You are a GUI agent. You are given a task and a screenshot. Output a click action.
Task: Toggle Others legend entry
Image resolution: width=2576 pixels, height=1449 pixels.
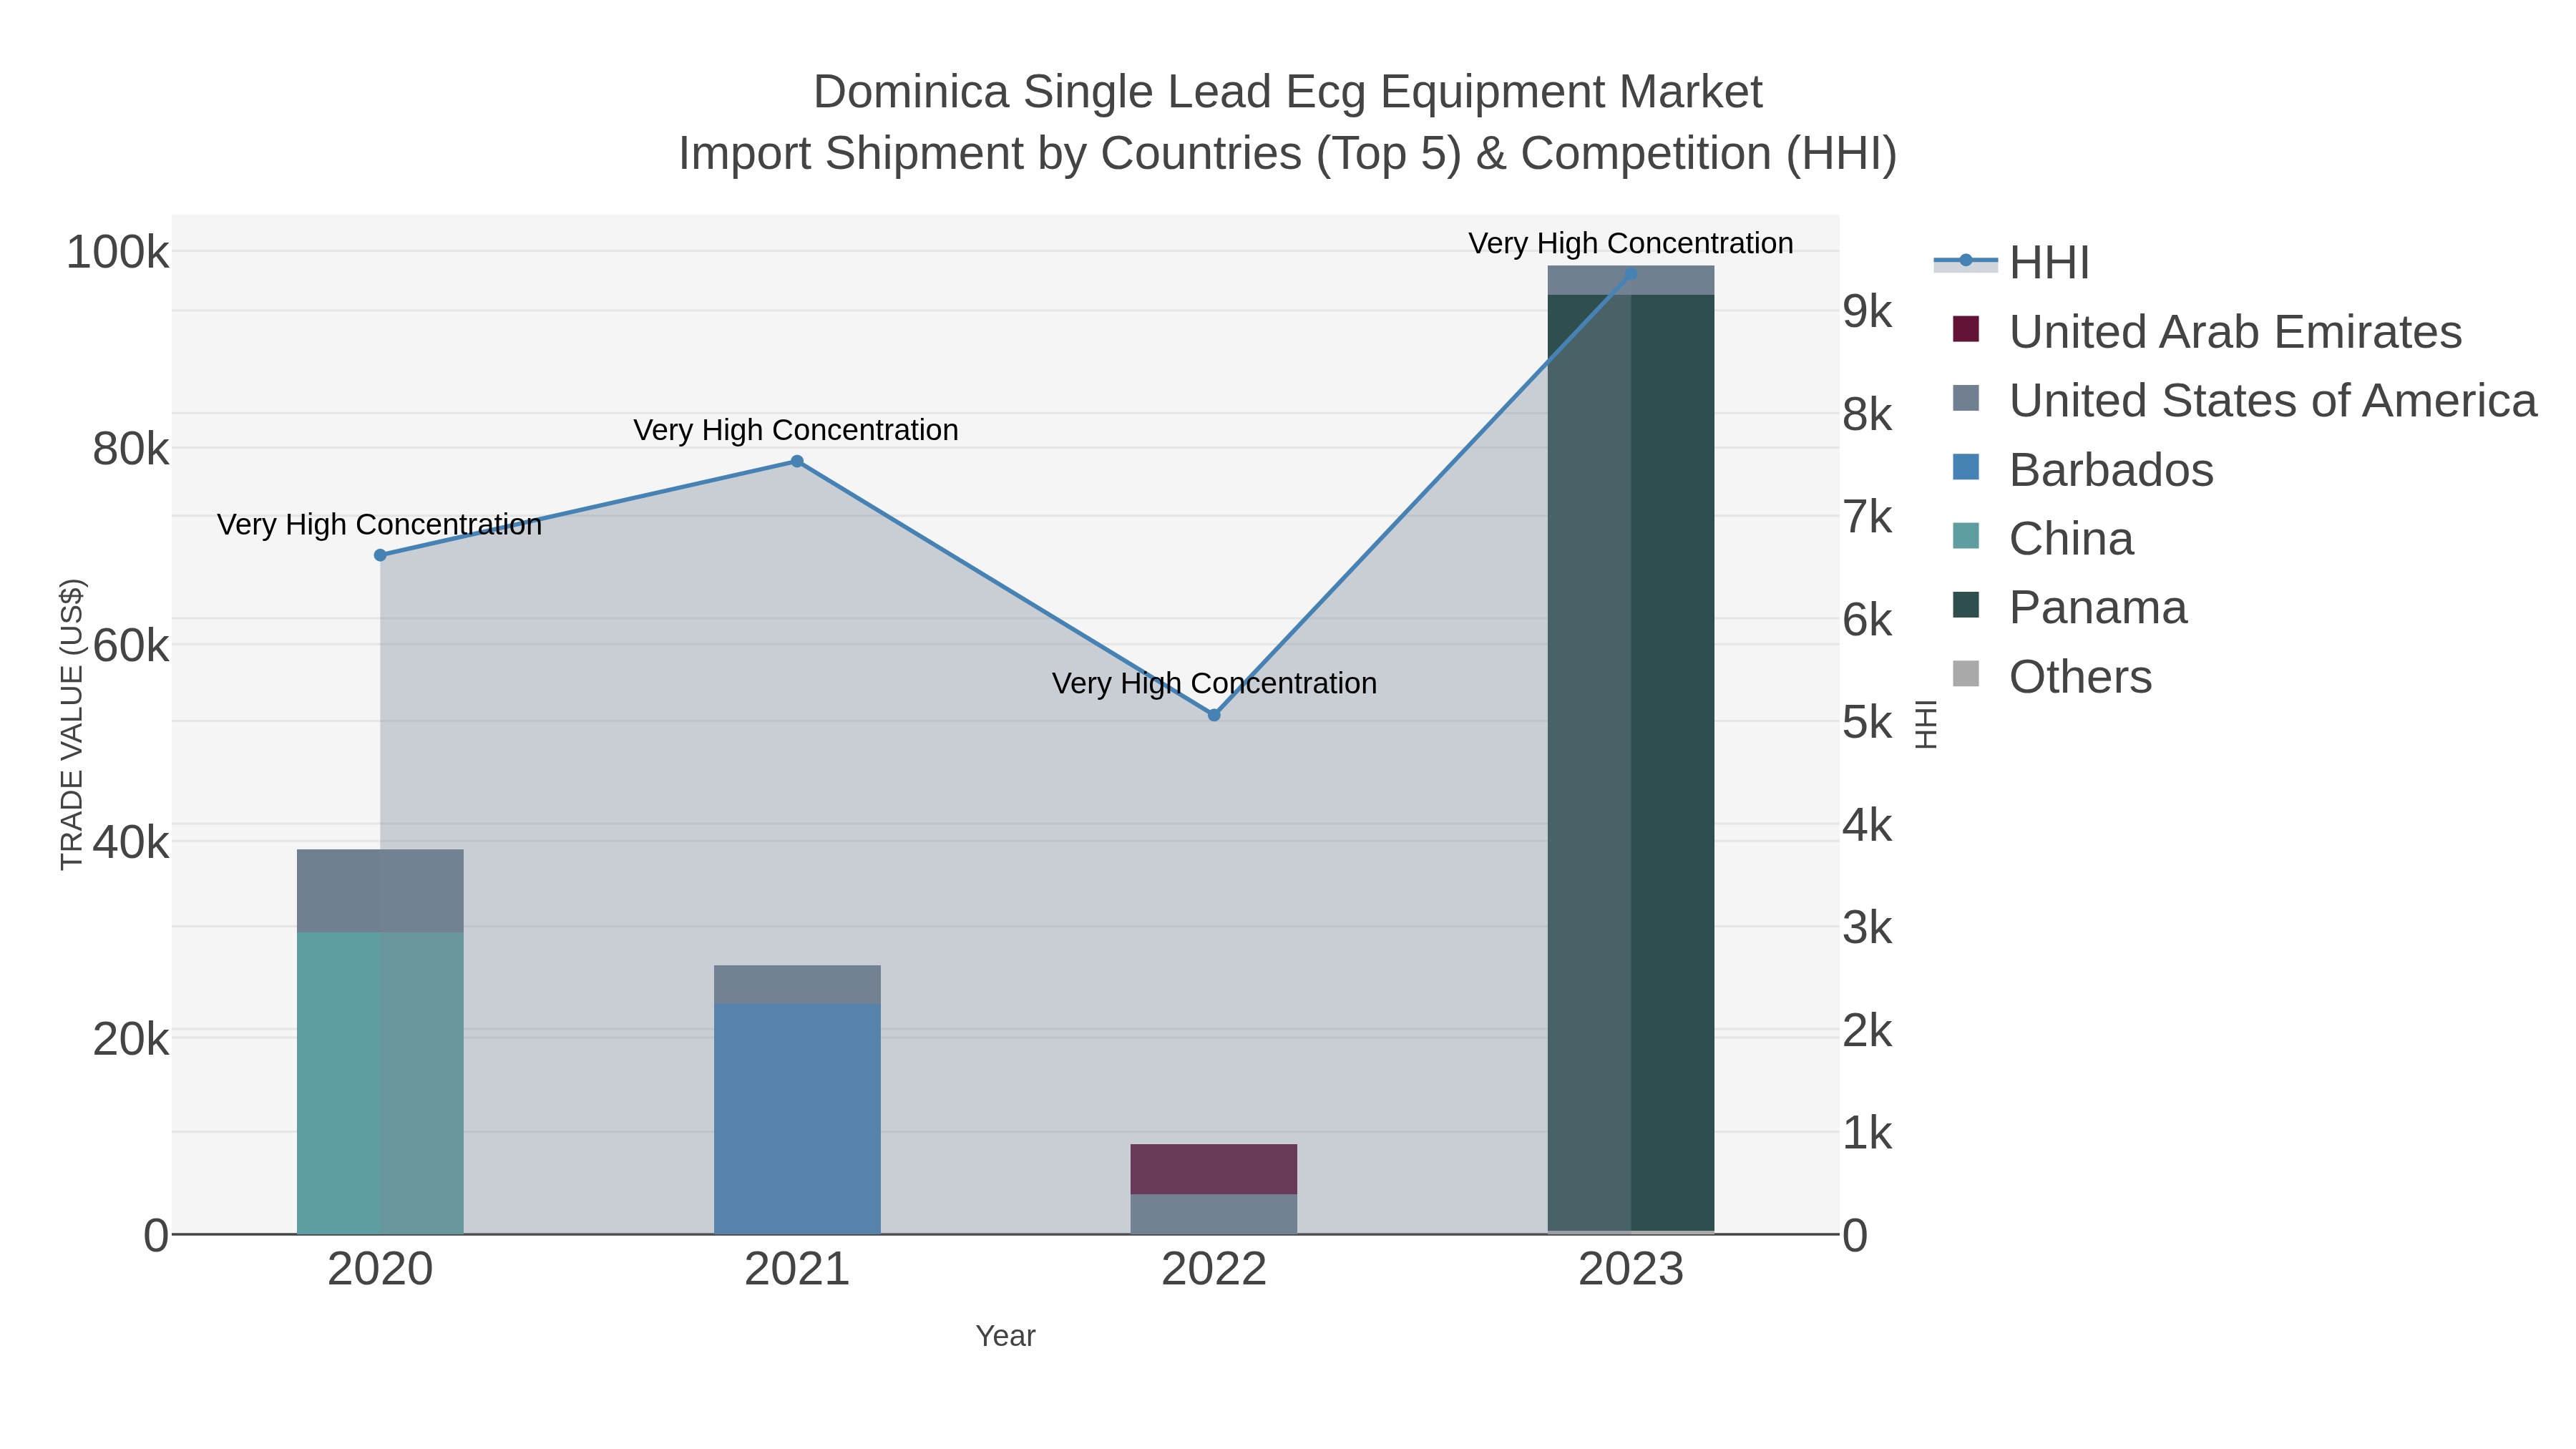click(2052, 676)
